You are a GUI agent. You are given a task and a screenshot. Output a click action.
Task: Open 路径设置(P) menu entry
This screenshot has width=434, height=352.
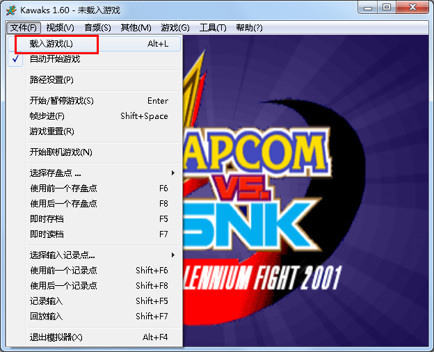click(x=51, y=80)
